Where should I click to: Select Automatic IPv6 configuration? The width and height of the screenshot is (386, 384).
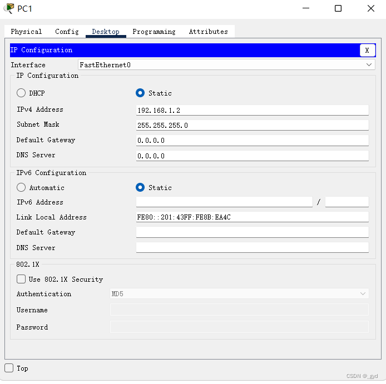pos(21,187)
